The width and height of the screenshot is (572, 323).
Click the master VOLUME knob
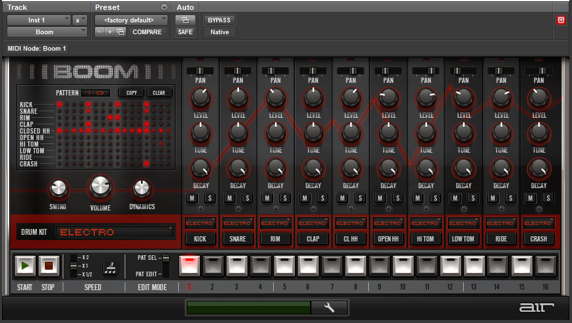tap(100, 187)
